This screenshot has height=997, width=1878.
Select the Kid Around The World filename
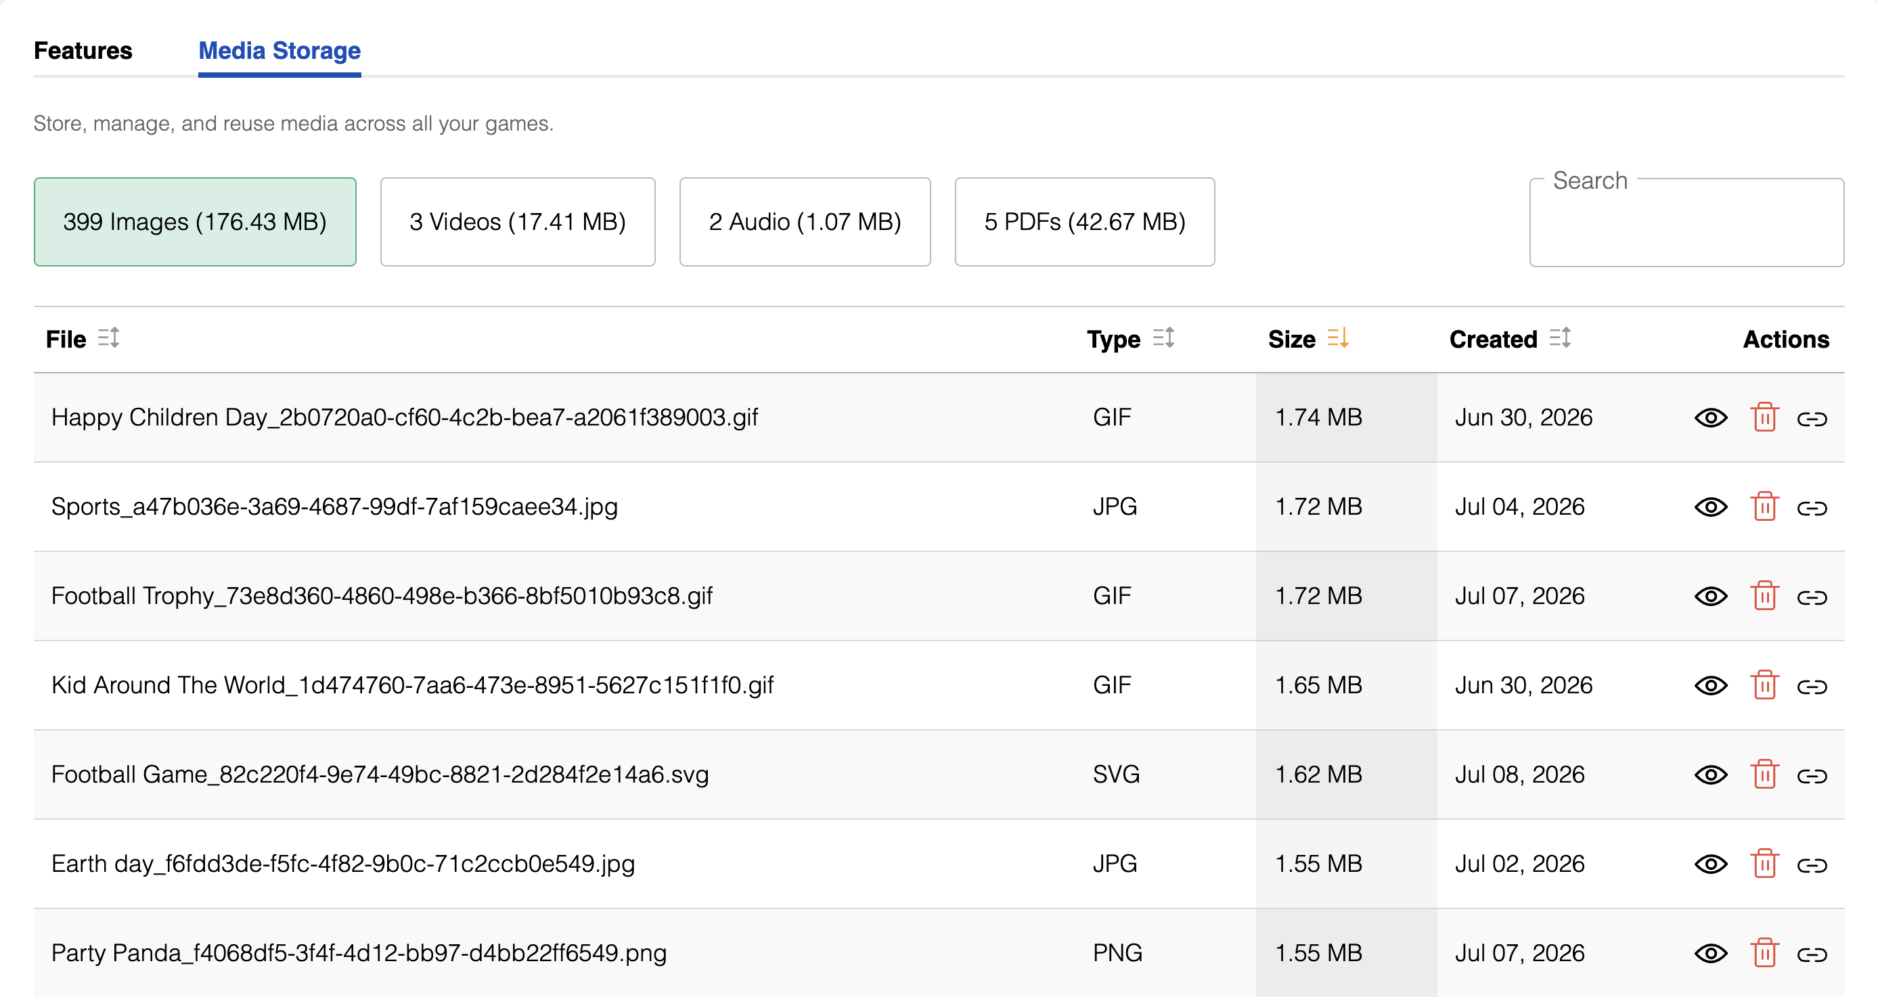pyautogui.click(x=413, y=685)
